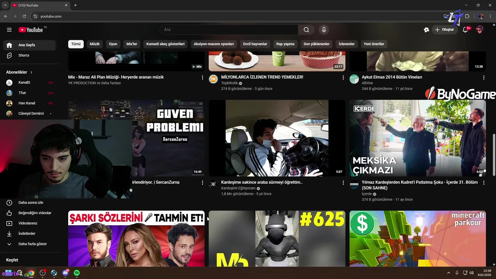The image size is (496, 279).
Task: Open options for SercanZurna video
Action: click(x=202, y=183)
